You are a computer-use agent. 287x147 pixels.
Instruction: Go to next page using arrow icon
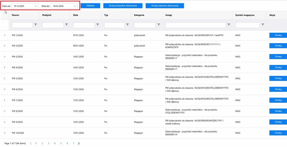[79, 143]
